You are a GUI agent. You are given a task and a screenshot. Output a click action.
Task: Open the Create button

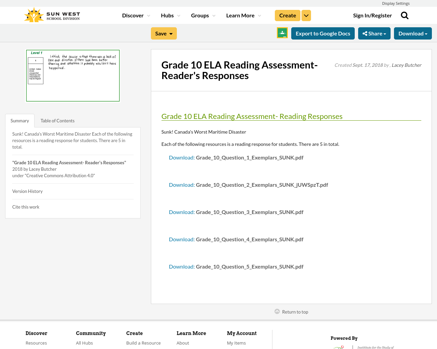tap(287, 15)
